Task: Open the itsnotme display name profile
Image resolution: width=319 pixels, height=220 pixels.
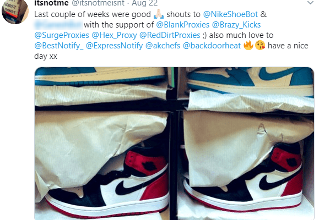Action: click(x=51, y=3)
